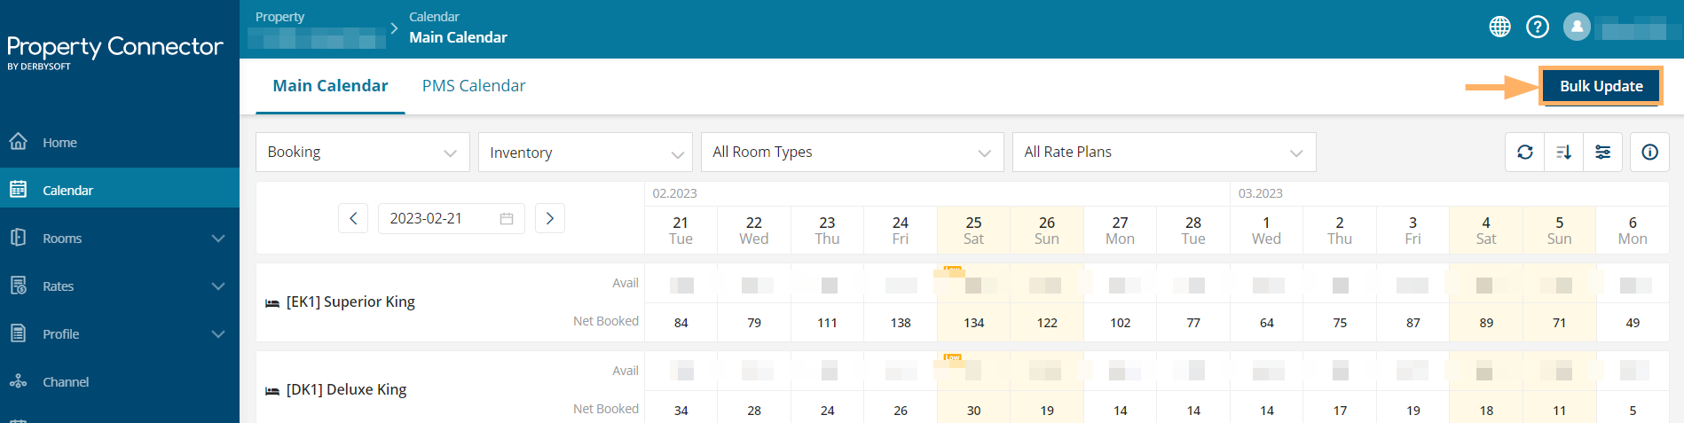Expand the Profile sidebar menu chevron
This screenshot has height=423, width=1684.
click(218, 334)
